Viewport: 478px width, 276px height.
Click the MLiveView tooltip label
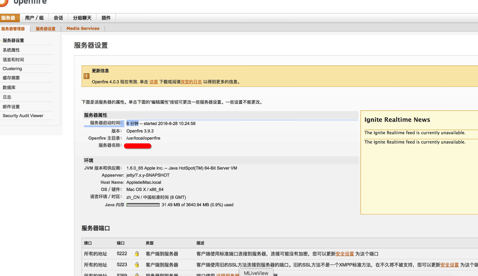pyautogui.click(x=256, y=273)
